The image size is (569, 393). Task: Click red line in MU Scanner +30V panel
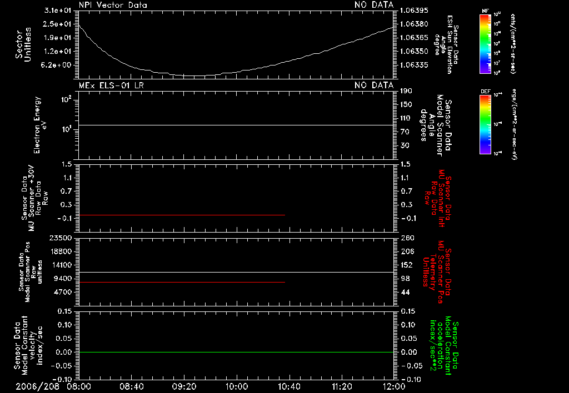[x=182, y=215]
